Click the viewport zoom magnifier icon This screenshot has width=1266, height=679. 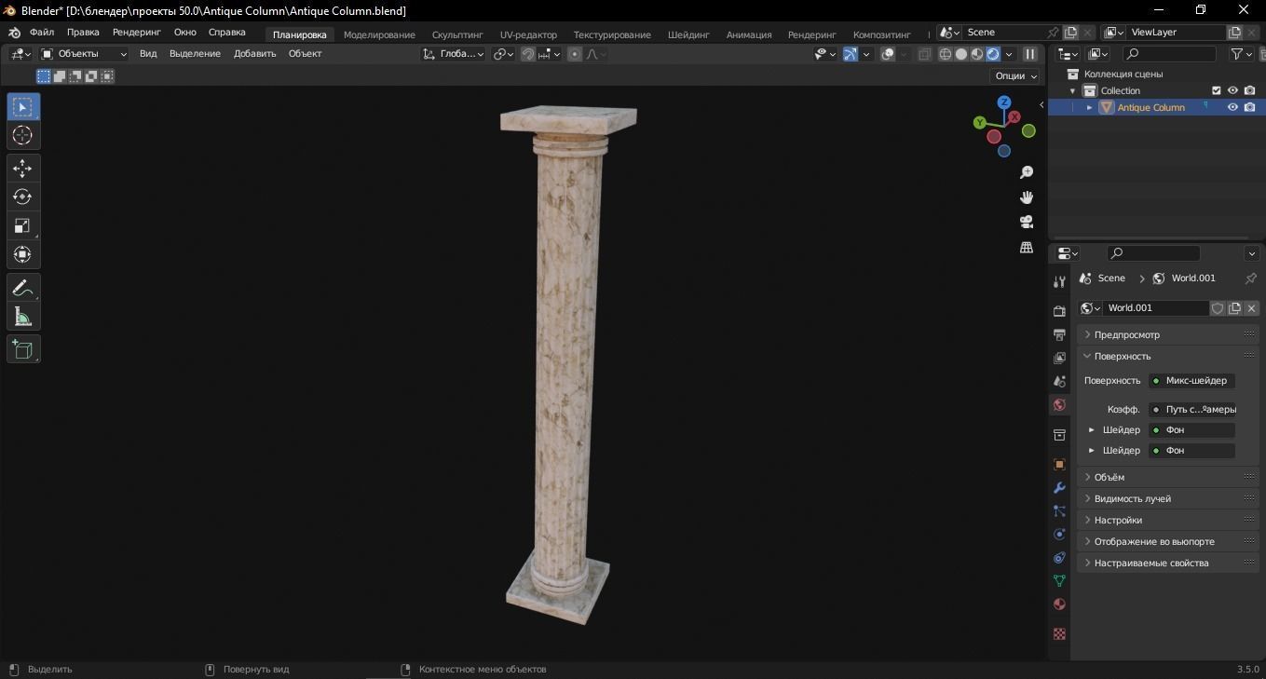[x=1027, y=172]
